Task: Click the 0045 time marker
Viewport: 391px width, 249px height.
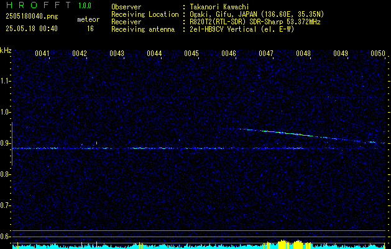Action: 191,54
